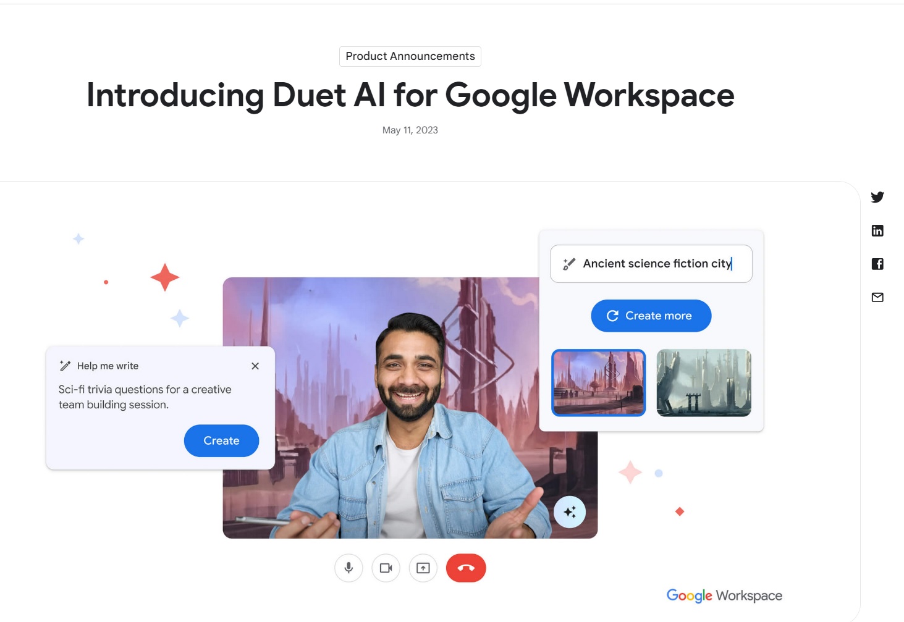Screen dimensions: 904x622
Task: Click the pencil icon beside Help me write
Action: pos(64,365)
